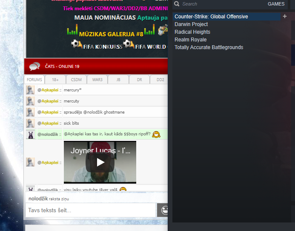
Task: Click equalizer bars icon right of MŪZIKAS GALERIJA #8
Action: click(x=149, y=29)
